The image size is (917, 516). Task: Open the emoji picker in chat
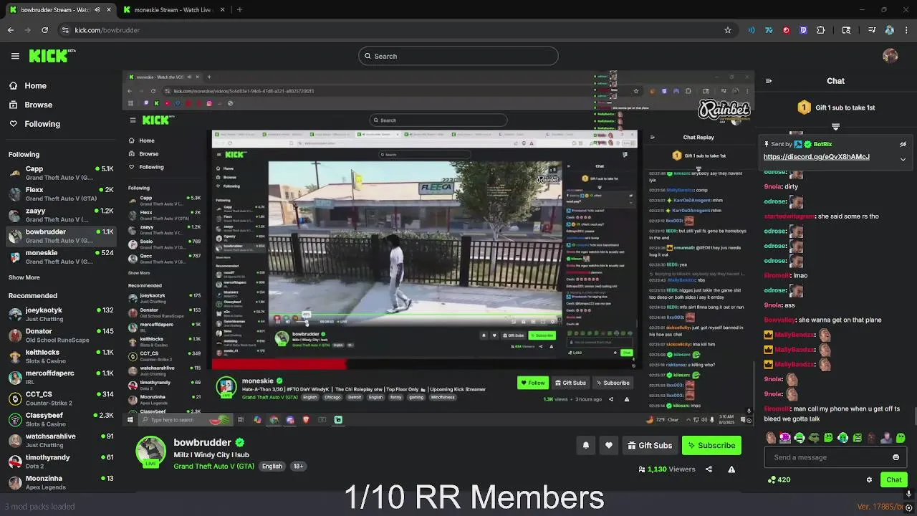(x=896, y=457)
